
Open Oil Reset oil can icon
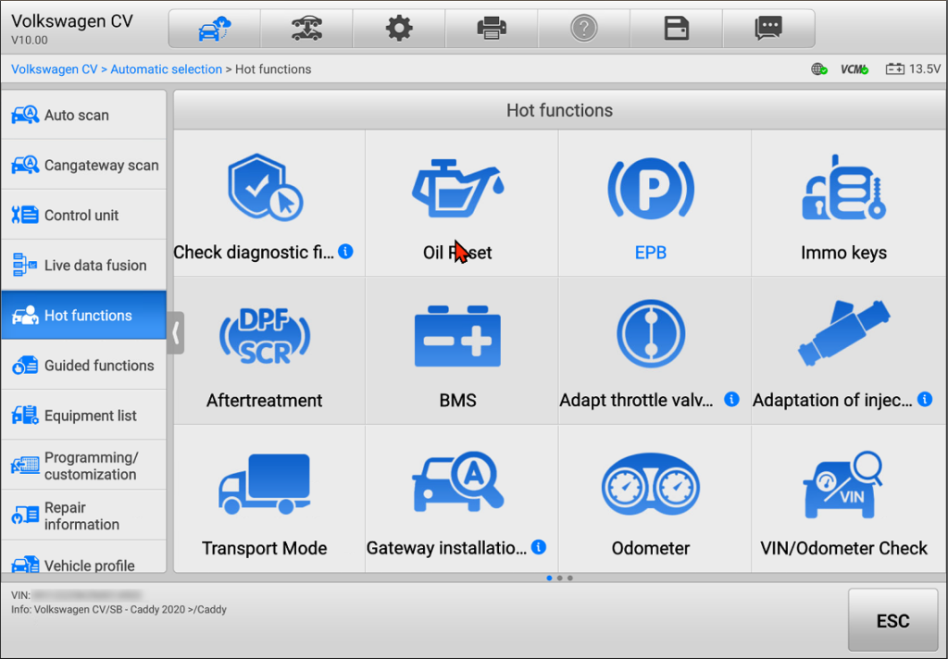(x=457, y=188)
